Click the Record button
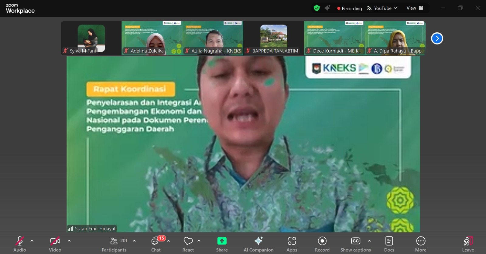This screenshot has height=254, width=486. point(322,244)
